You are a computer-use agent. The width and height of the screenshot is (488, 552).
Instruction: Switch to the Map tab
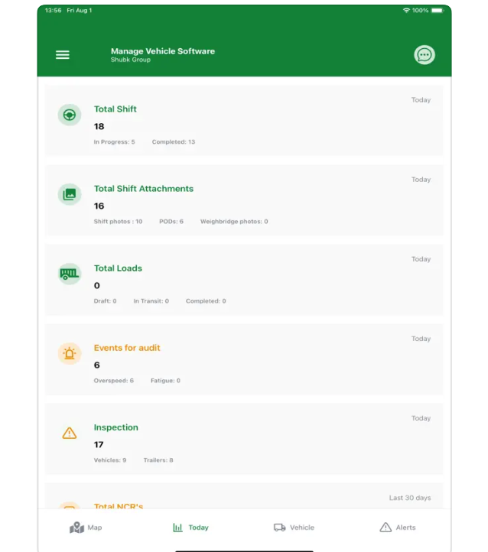86,528
